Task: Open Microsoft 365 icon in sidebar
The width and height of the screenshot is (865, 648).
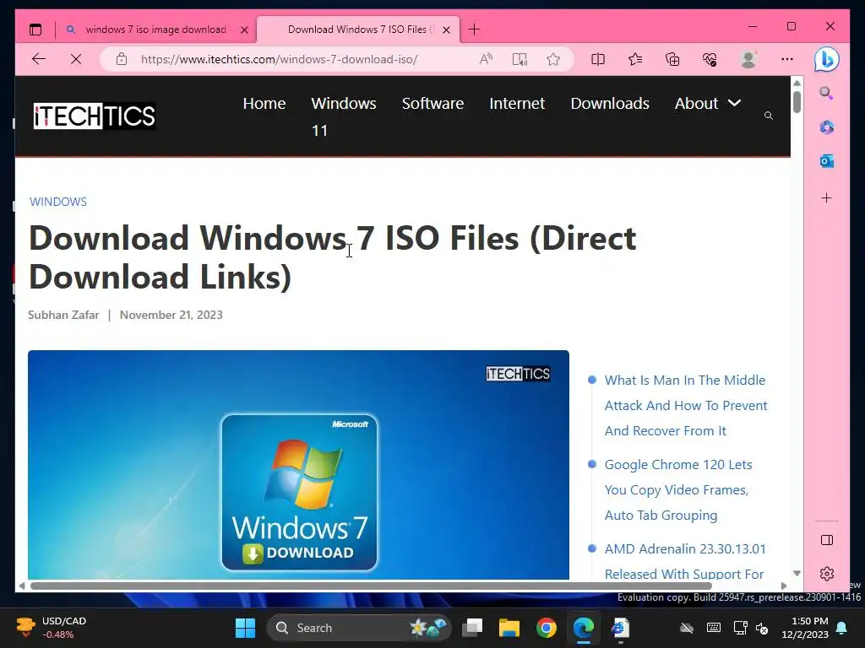Action: (826, 127)
